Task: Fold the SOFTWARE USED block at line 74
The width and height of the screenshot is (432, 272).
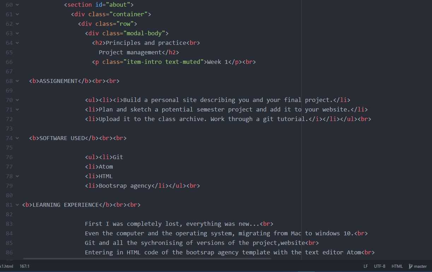Action: pos(17,138)
